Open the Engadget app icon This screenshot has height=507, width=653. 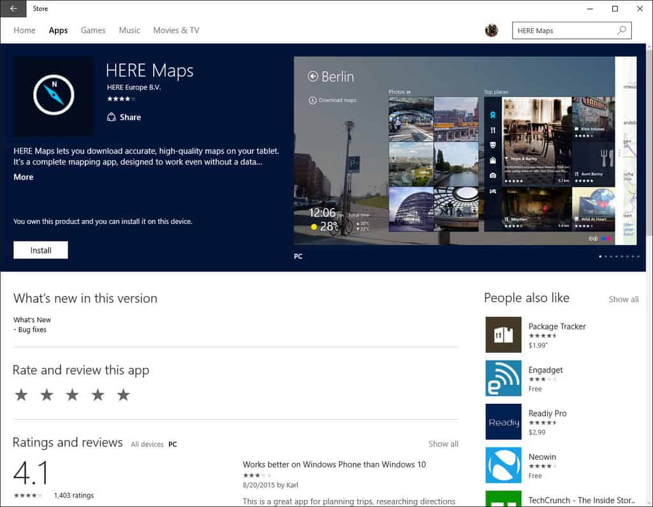(503, 378)
